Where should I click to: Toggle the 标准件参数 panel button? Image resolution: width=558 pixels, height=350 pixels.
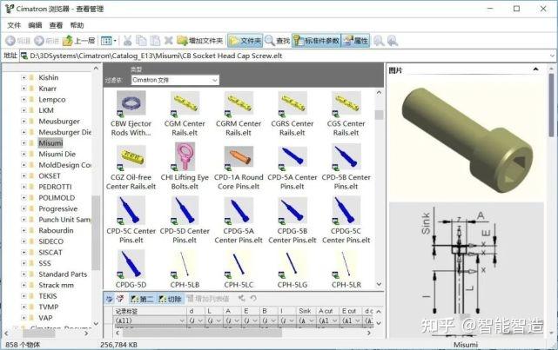point(316,41)
